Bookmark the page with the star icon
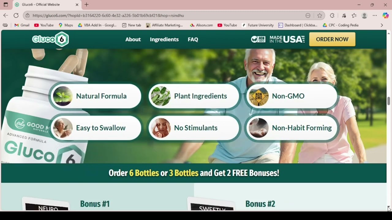 (320, 15)
